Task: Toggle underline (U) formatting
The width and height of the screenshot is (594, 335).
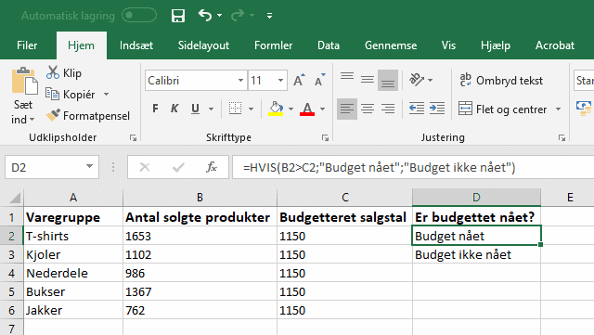Action: point(195,109)
